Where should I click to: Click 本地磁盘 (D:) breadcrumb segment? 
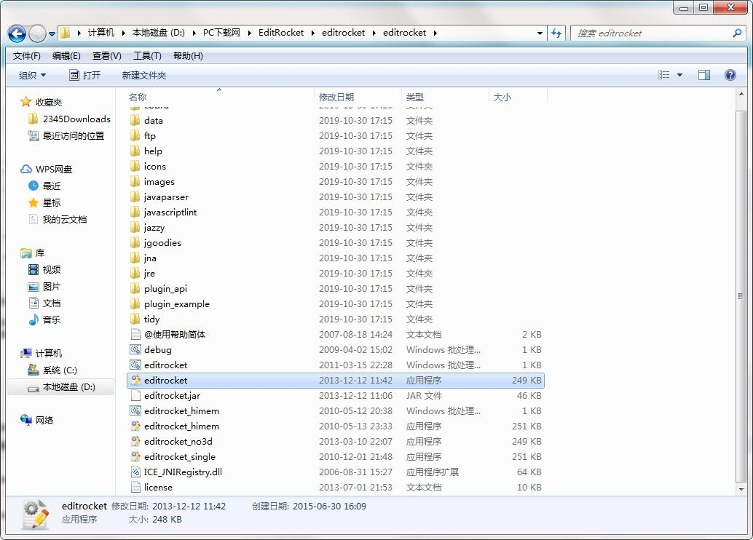click(159, 33)
